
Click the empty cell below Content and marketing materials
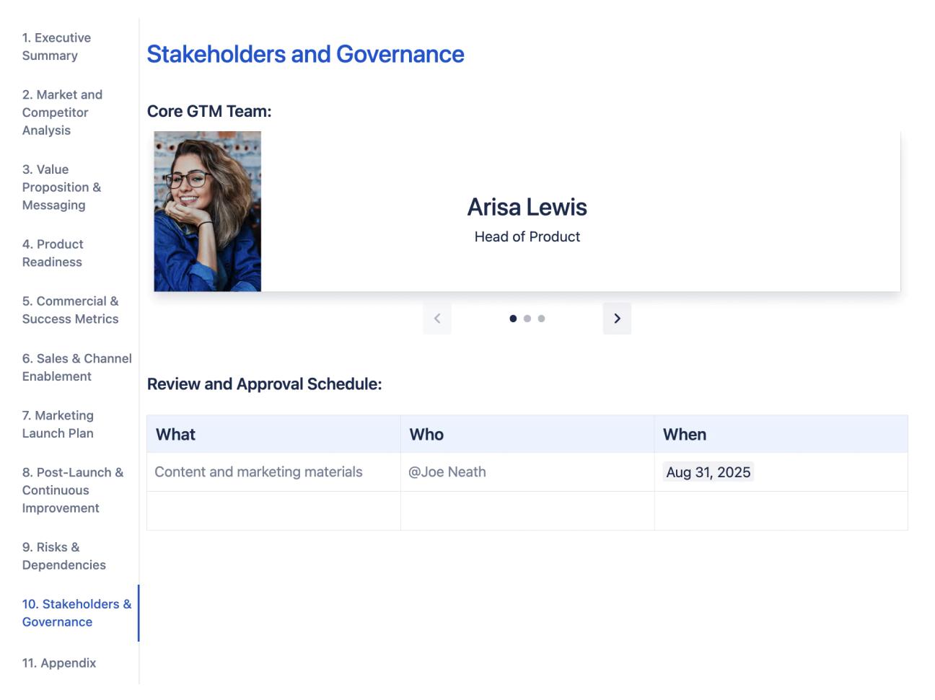(273, 510)
